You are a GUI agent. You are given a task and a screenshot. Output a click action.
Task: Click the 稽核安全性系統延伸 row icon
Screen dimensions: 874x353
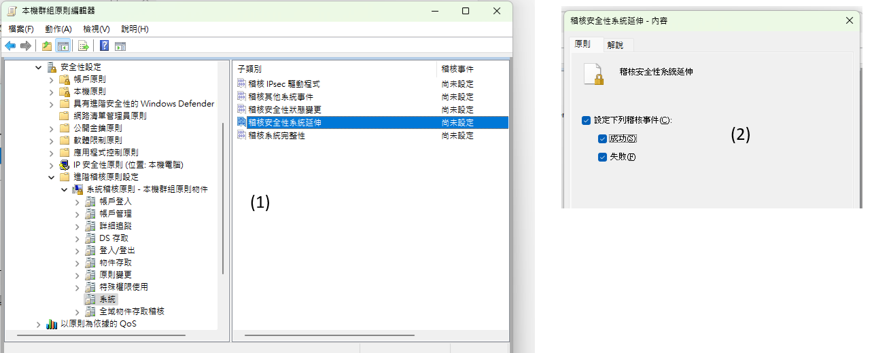[x=242, y=122]
